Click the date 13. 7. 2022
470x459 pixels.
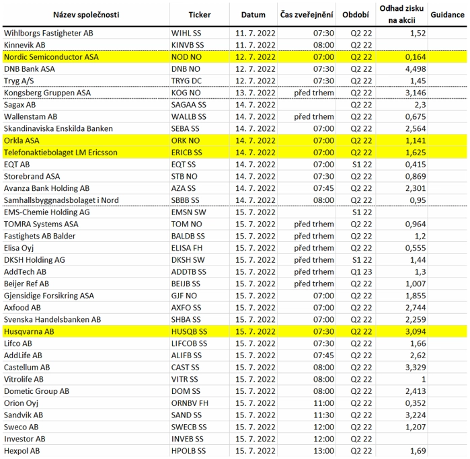coord(255,93)
